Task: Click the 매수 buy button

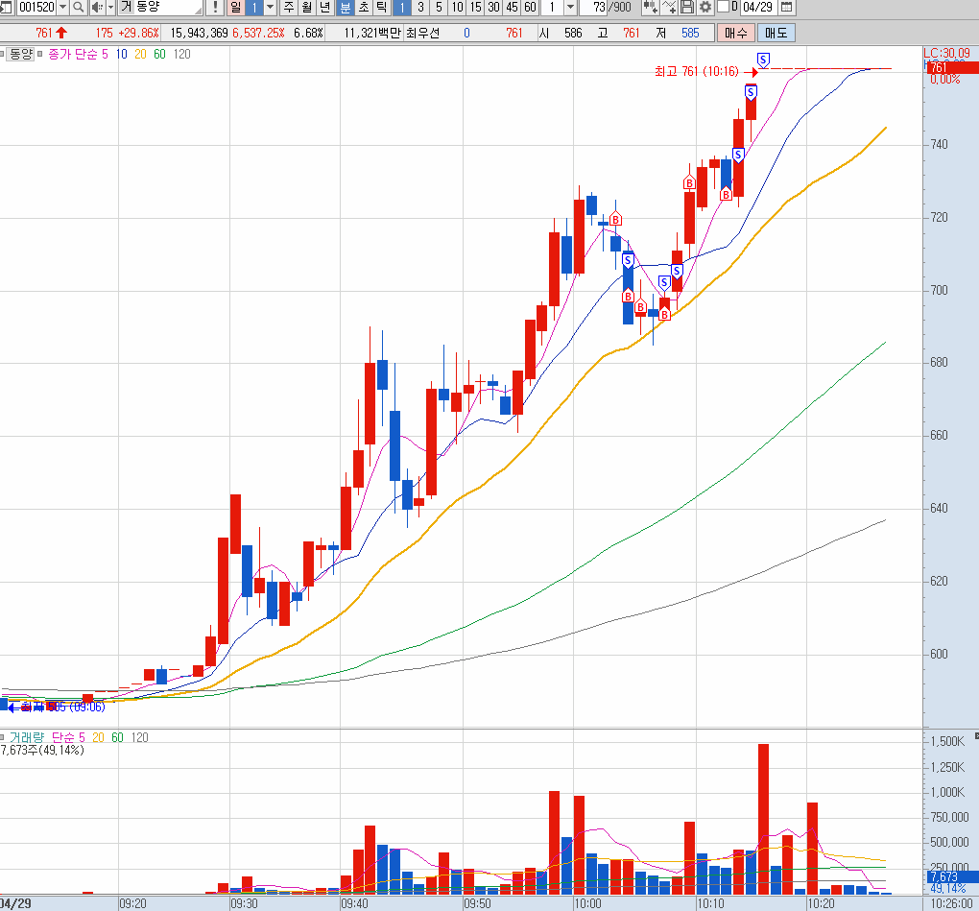Action: tap(735, 33)
